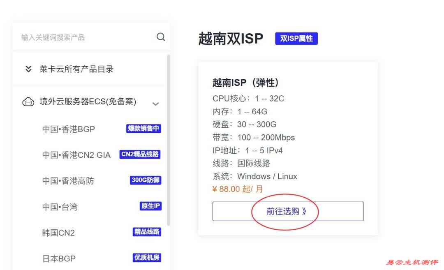Viewport: 444px width, 270px height.
Task: Click the 精品线路 badge
Action: [x=147, y=232]
